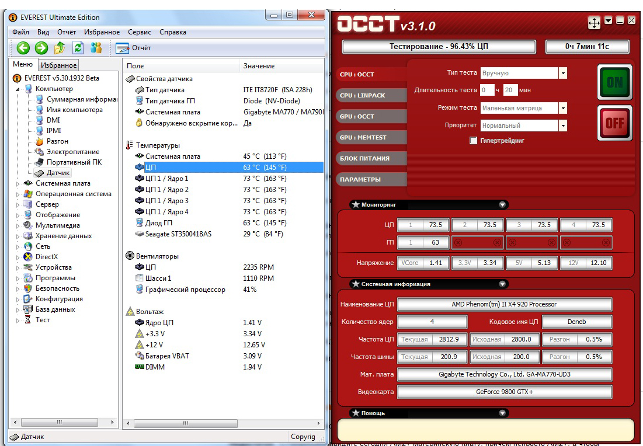The width and height of the screenshot is (643, 446).
Task: Toggle the Гипертрейдинг checkbox
Action: (x=473, y=141)
